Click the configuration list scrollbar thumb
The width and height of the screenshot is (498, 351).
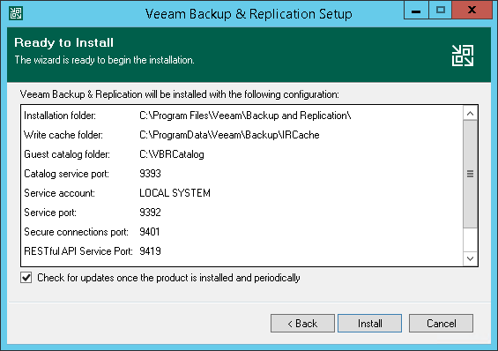(x=471, y=174)
